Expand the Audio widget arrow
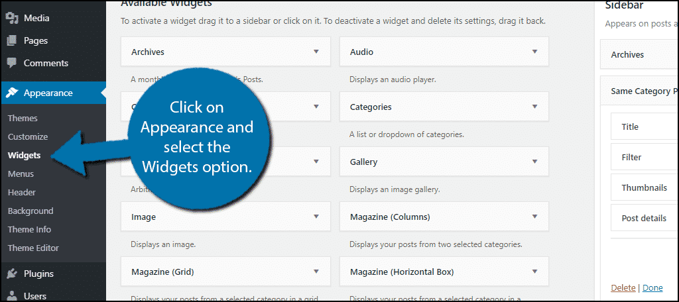This screenshot has width=679, height=302. [535, 52]
